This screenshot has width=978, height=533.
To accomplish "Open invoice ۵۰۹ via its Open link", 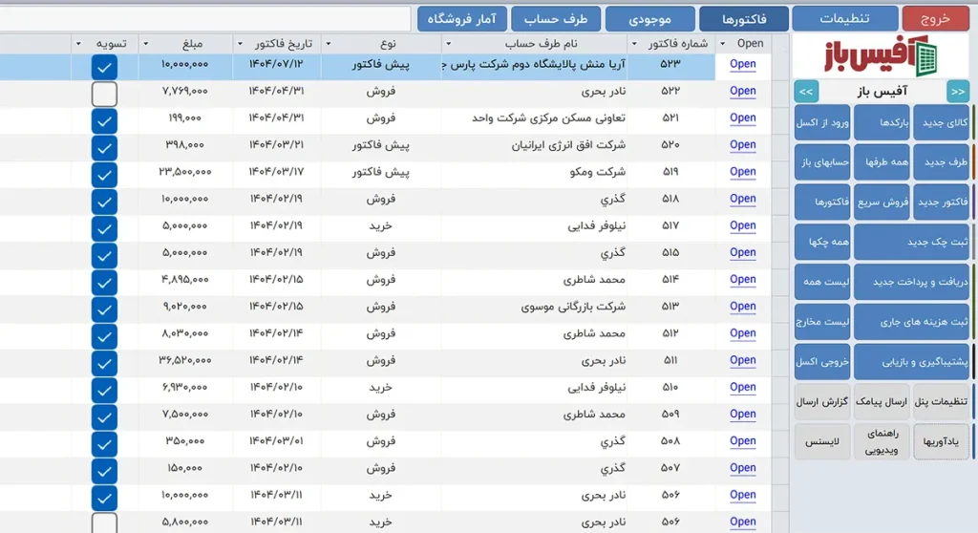I will [743, 414].
